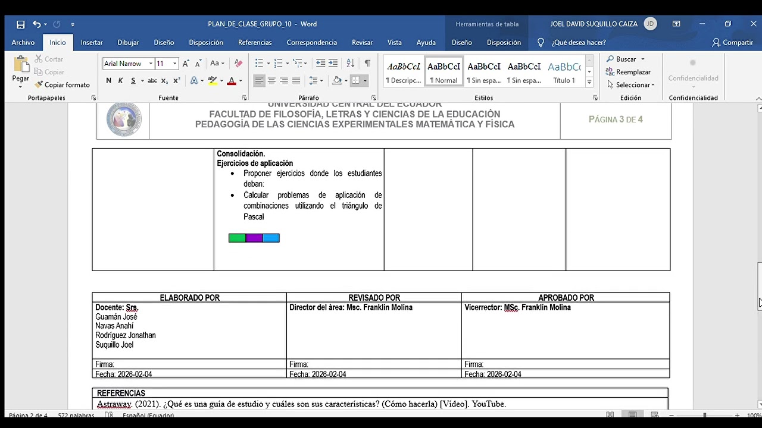This screenshot has height=428, width=762.
Task: Toggle underline (S) formatting
Action: (x=133, y=81)
